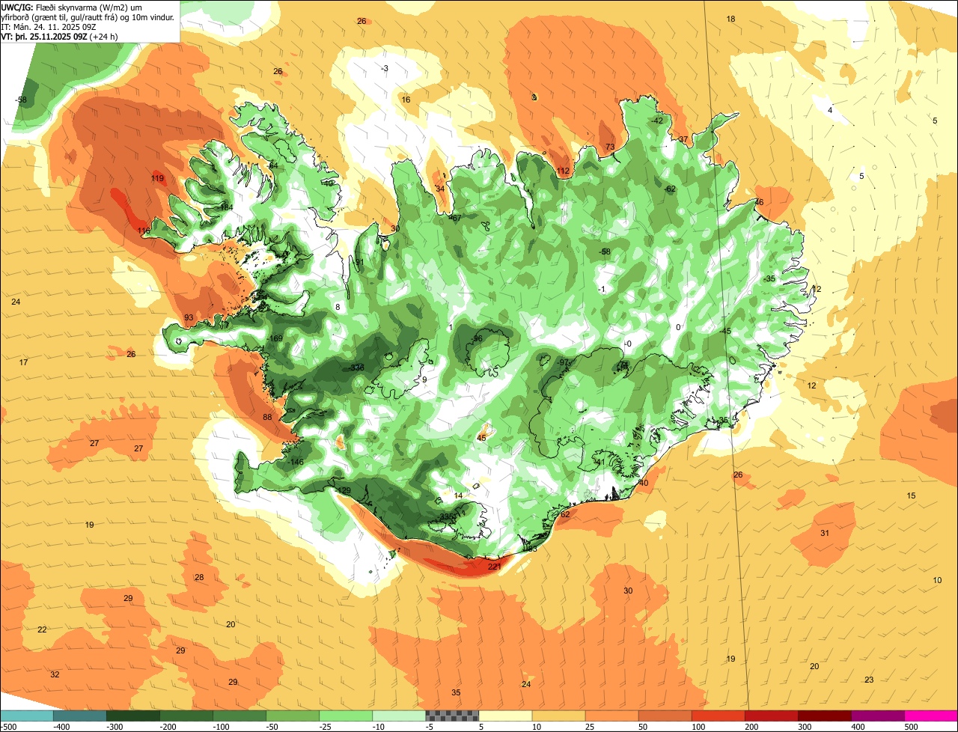This screenshot has height=732, width=958.
Task: Select the value 93 west of Iceland
Action: tap(189, 318)
